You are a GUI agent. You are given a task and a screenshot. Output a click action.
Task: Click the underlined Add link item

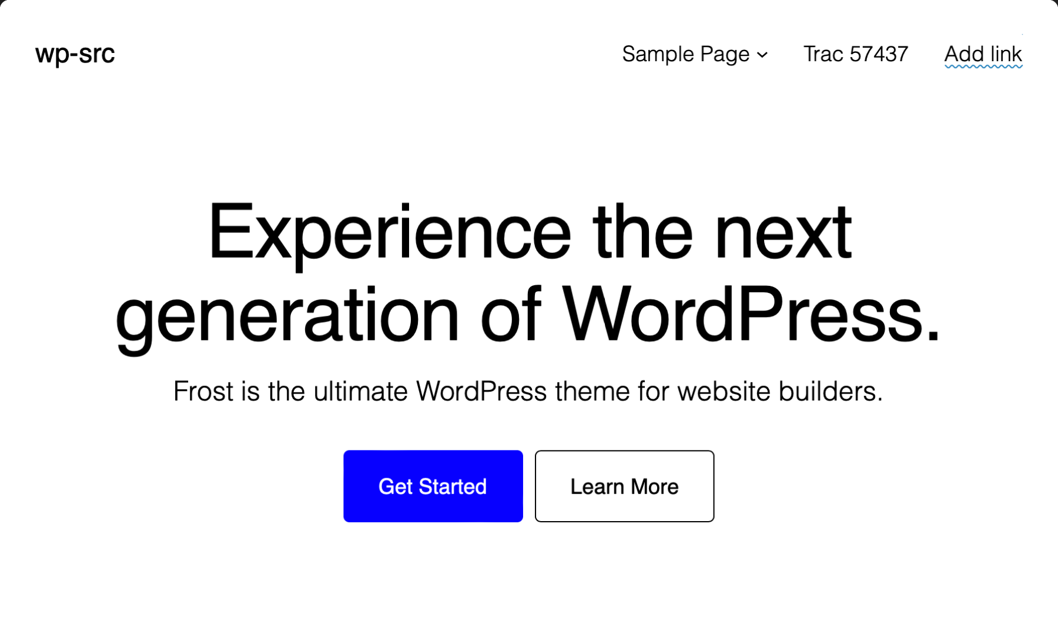pos(983,54)
